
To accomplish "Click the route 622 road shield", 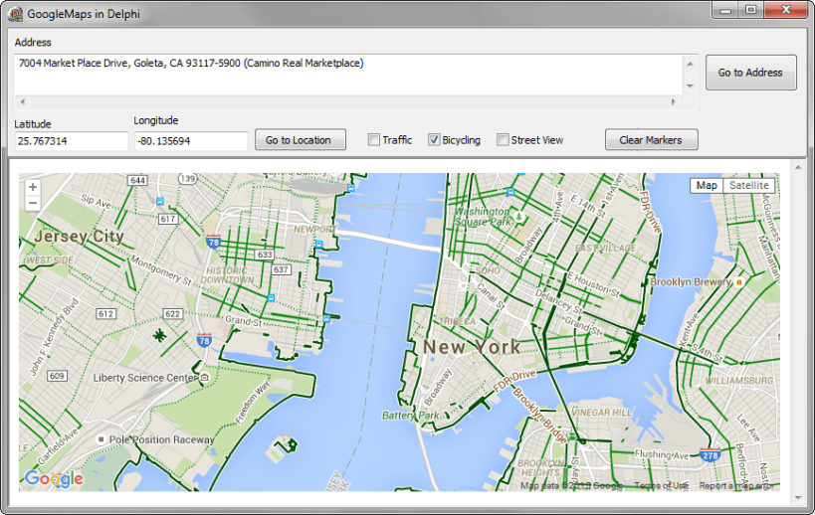I will [x=172, y=313].
